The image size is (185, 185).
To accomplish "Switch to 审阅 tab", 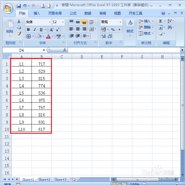I will click(x=103, y=13).
